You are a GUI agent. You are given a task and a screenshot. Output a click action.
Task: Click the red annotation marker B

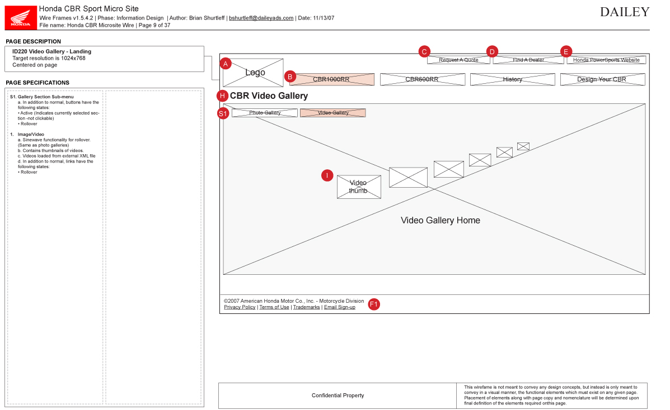click(290, 77)
